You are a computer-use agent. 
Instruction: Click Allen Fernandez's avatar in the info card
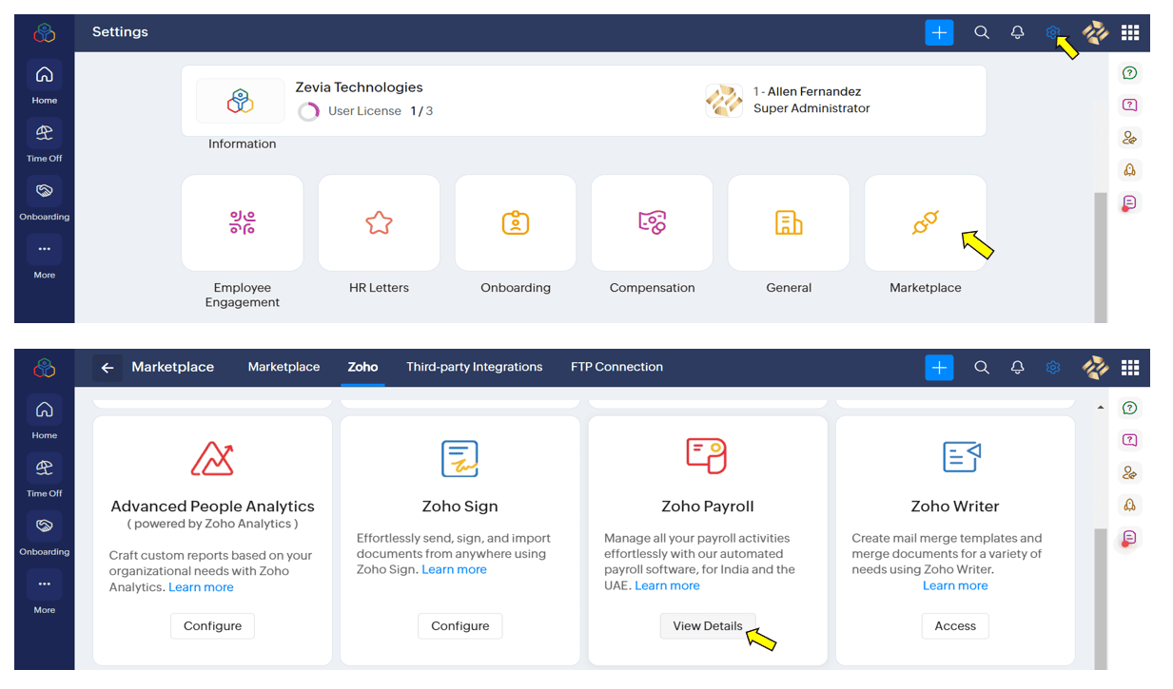pyautogui.click(x=724, y=101)
